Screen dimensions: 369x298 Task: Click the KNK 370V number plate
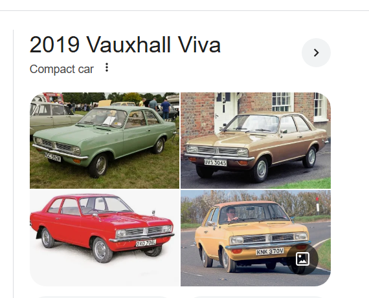click(x=270, y=251)
